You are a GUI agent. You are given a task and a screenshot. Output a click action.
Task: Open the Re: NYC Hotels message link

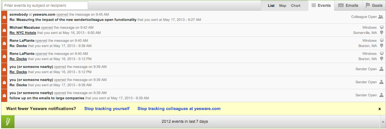(x=23, y=33)
